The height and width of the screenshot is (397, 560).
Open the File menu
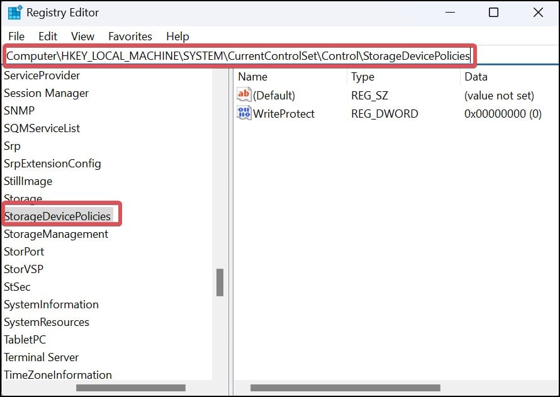[16, 36]
